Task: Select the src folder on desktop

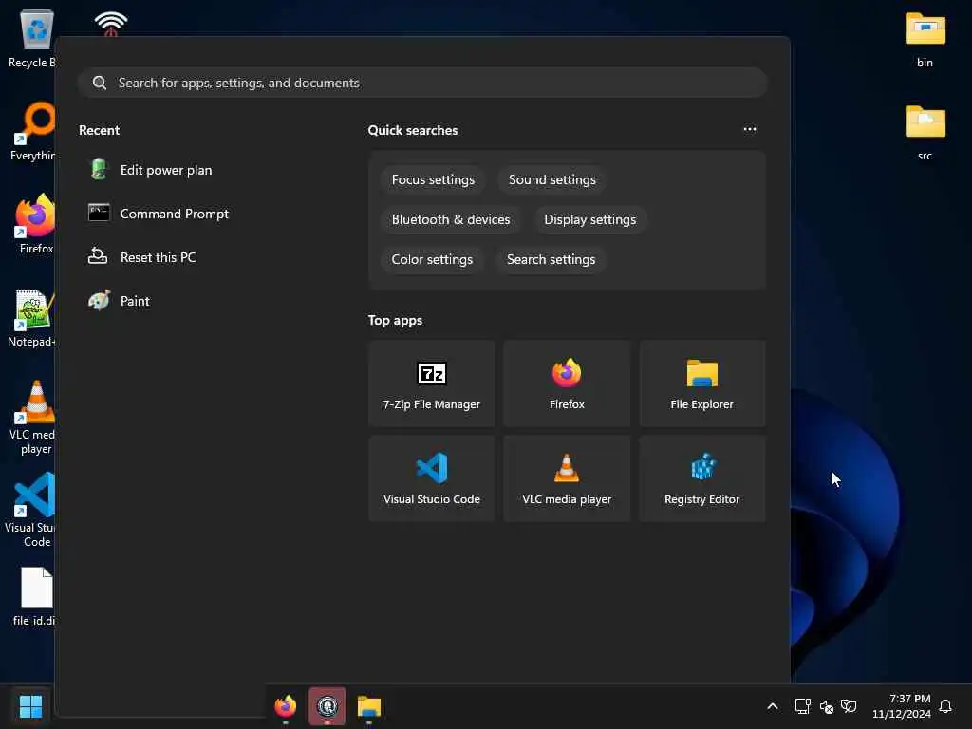Action: (x=925, y=133)
